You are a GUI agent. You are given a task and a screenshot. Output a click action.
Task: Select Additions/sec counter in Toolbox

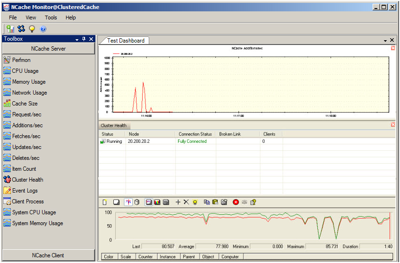pos(23,125)
